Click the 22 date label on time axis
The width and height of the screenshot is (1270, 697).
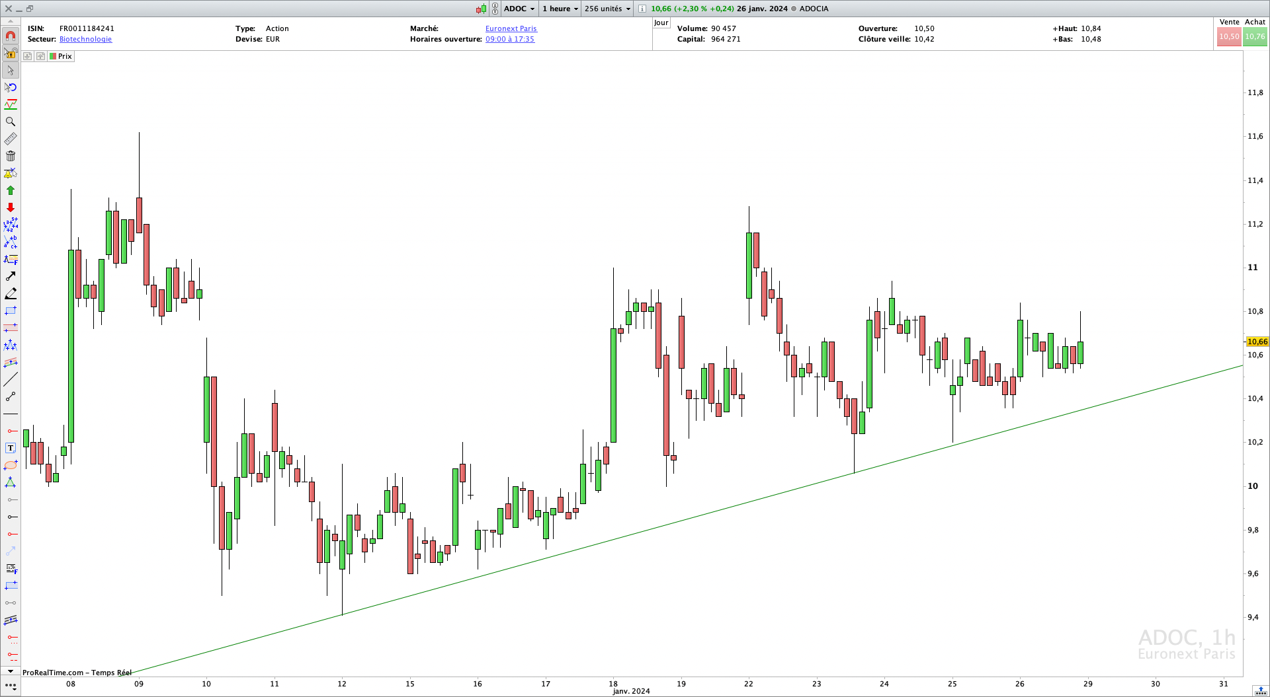click(x=748, y=684)
